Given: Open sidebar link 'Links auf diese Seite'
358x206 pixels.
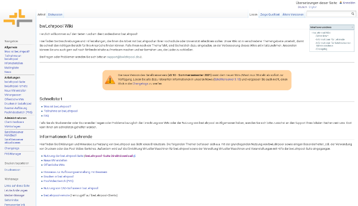Looking at the screenshot, I should pos(17,186).
